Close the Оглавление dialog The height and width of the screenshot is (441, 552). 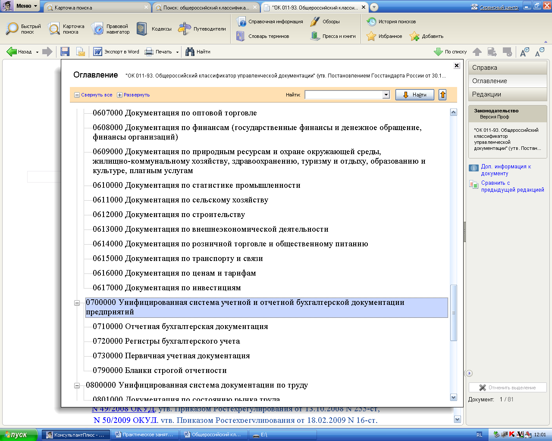[x=457, y=65]
